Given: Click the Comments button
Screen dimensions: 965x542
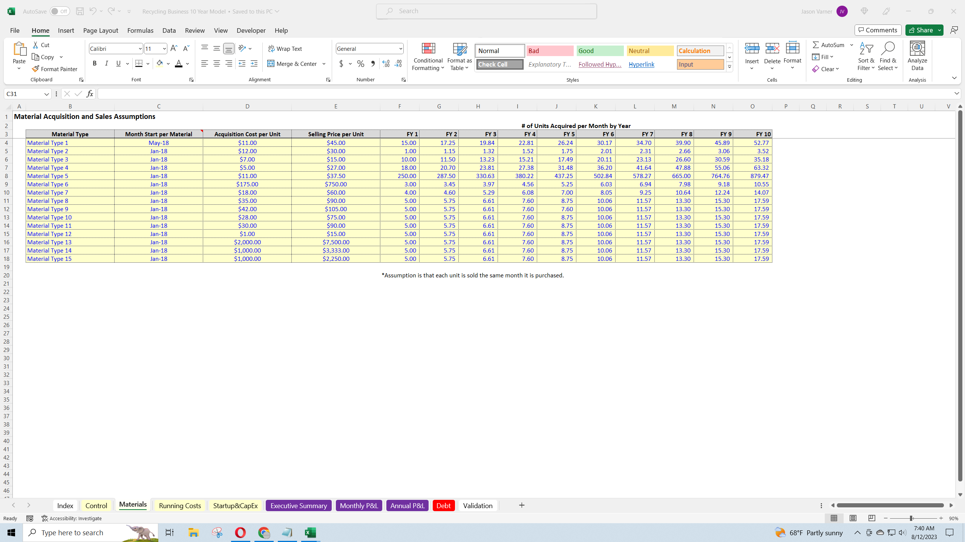Looking at the screenshot, I should [x=878, y=30].
